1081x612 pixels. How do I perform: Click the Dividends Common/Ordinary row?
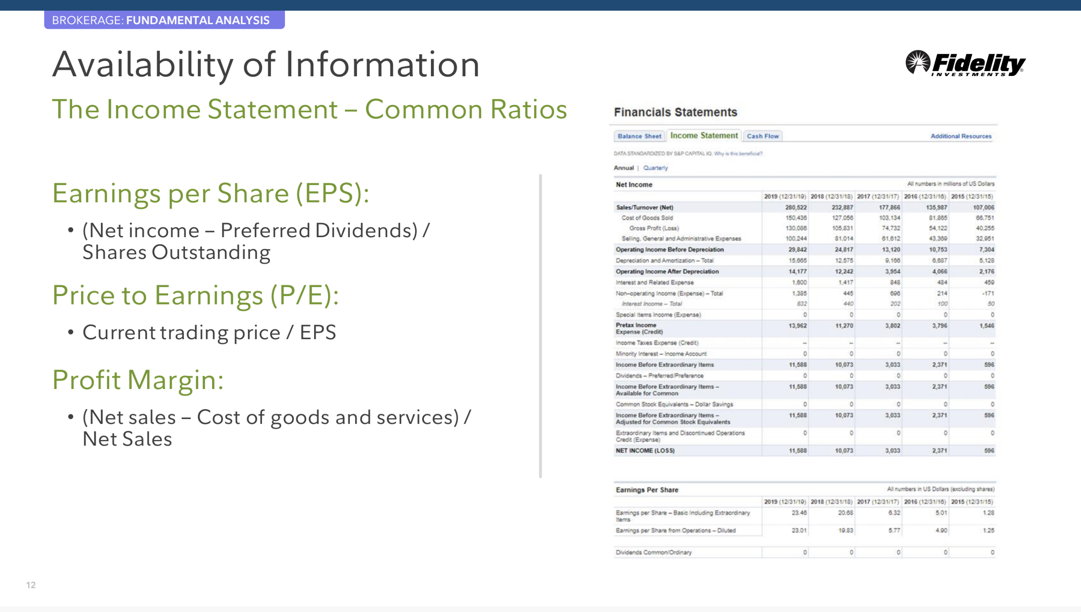(x=653, y=552)
